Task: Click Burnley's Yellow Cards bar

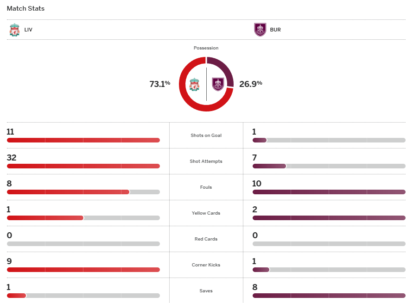Action: pyautogui.click(x=329, y=218)
